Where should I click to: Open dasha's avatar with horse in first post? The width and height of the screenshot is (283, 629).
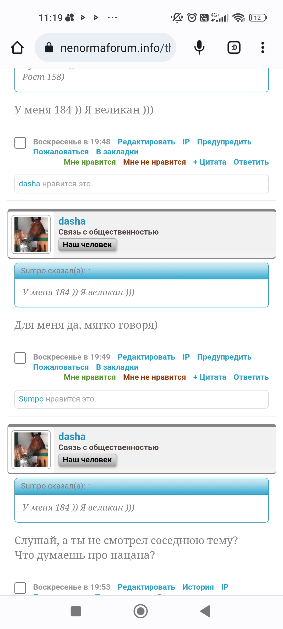click(x=31, y=234)
